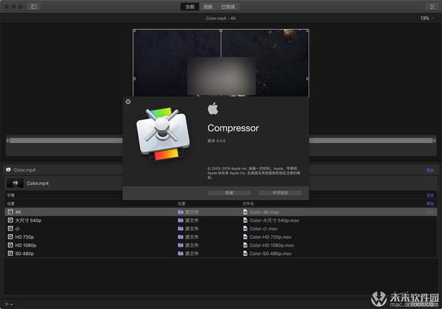Select the SD 480p setting name
The image size is (442, 309).
click(x=25, y=254)
